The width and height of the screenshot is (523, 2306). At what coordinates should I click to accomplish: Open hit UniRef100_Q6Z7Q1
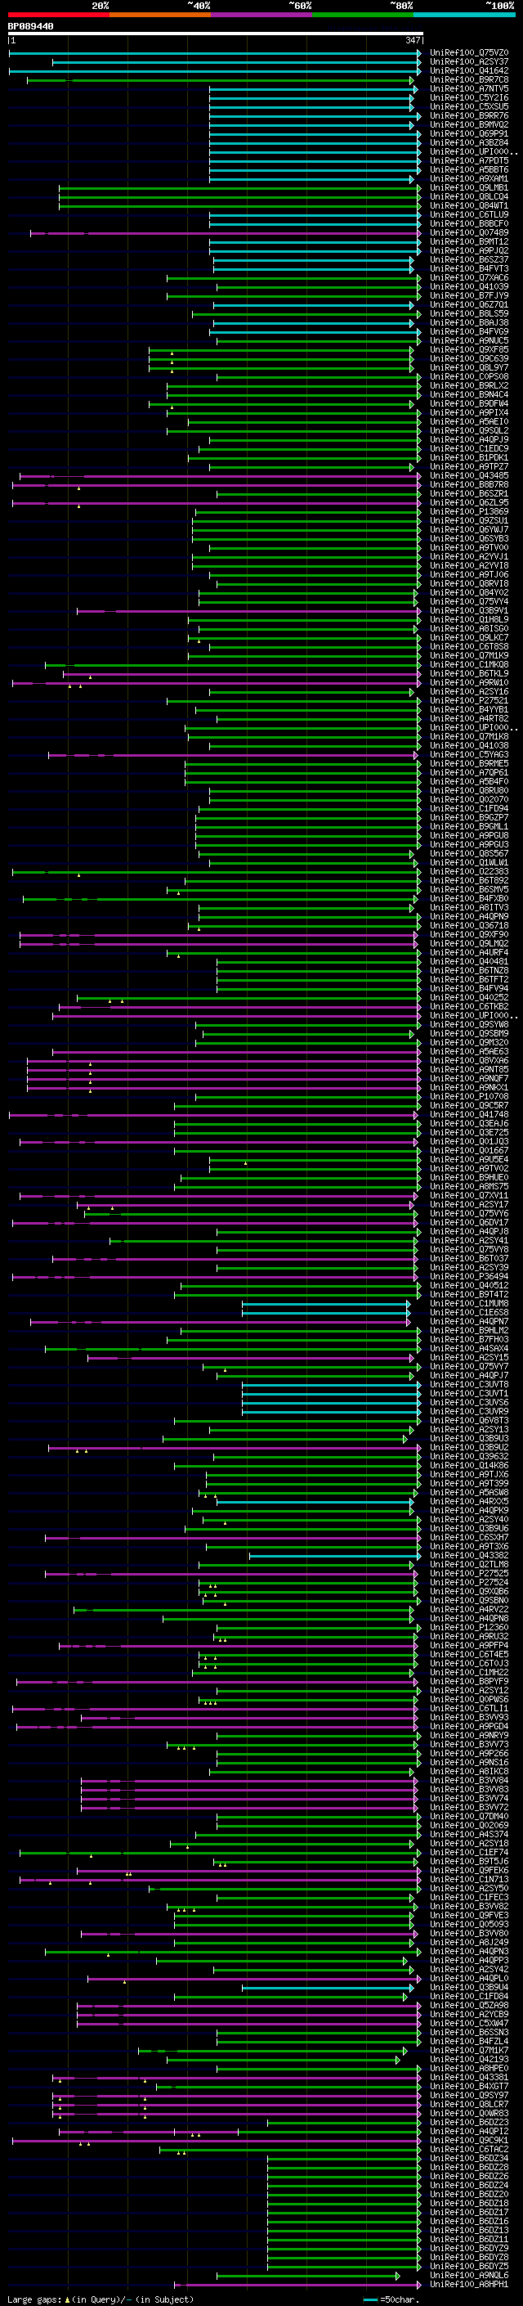click(x=468, y=304)
